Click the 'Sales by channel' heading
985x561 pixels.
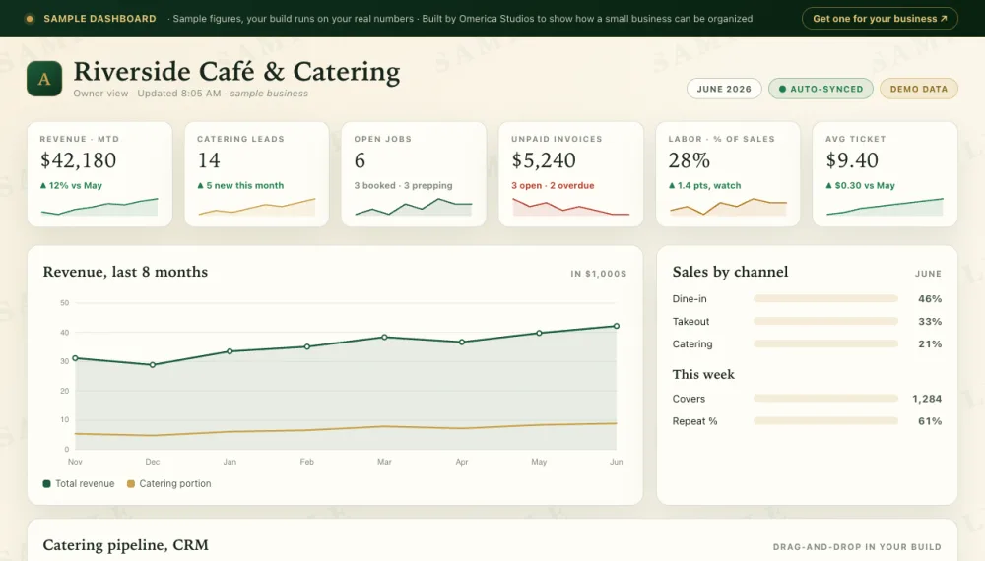[x=730, y=272]
